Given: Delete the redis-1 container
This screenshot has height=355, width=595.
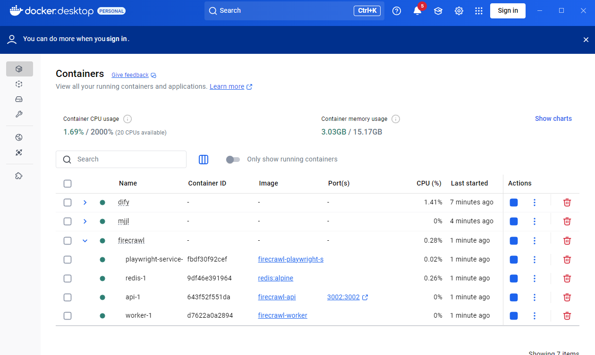Looking at the screenshot, I should (x=567, y=279).
